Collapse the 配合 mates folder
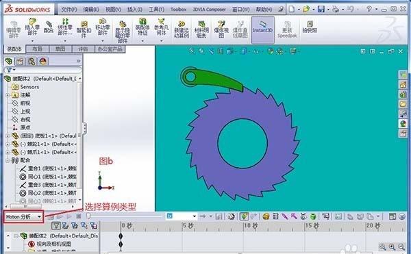 (x=8, y=160)
